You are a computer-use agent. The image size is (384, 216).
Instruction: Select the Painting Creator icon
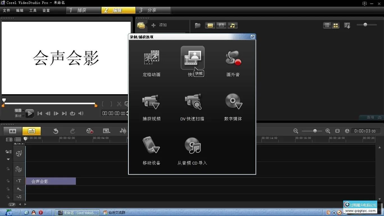[106, 130]
